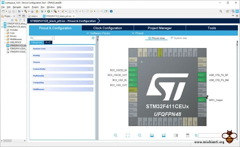Expand the Computing category
The image size is (240, 147).
tap(62, 83)
